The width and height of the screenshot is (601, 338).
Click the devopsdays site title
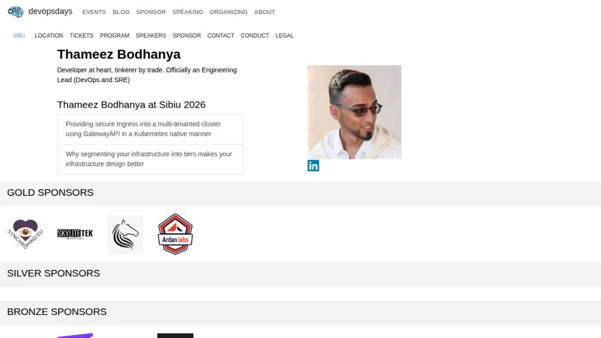point(50,12)
